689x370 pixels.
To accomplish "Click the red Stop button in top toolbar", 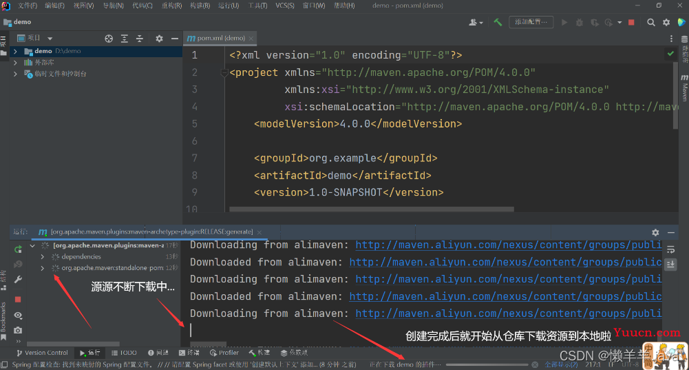I will [631, 22].
